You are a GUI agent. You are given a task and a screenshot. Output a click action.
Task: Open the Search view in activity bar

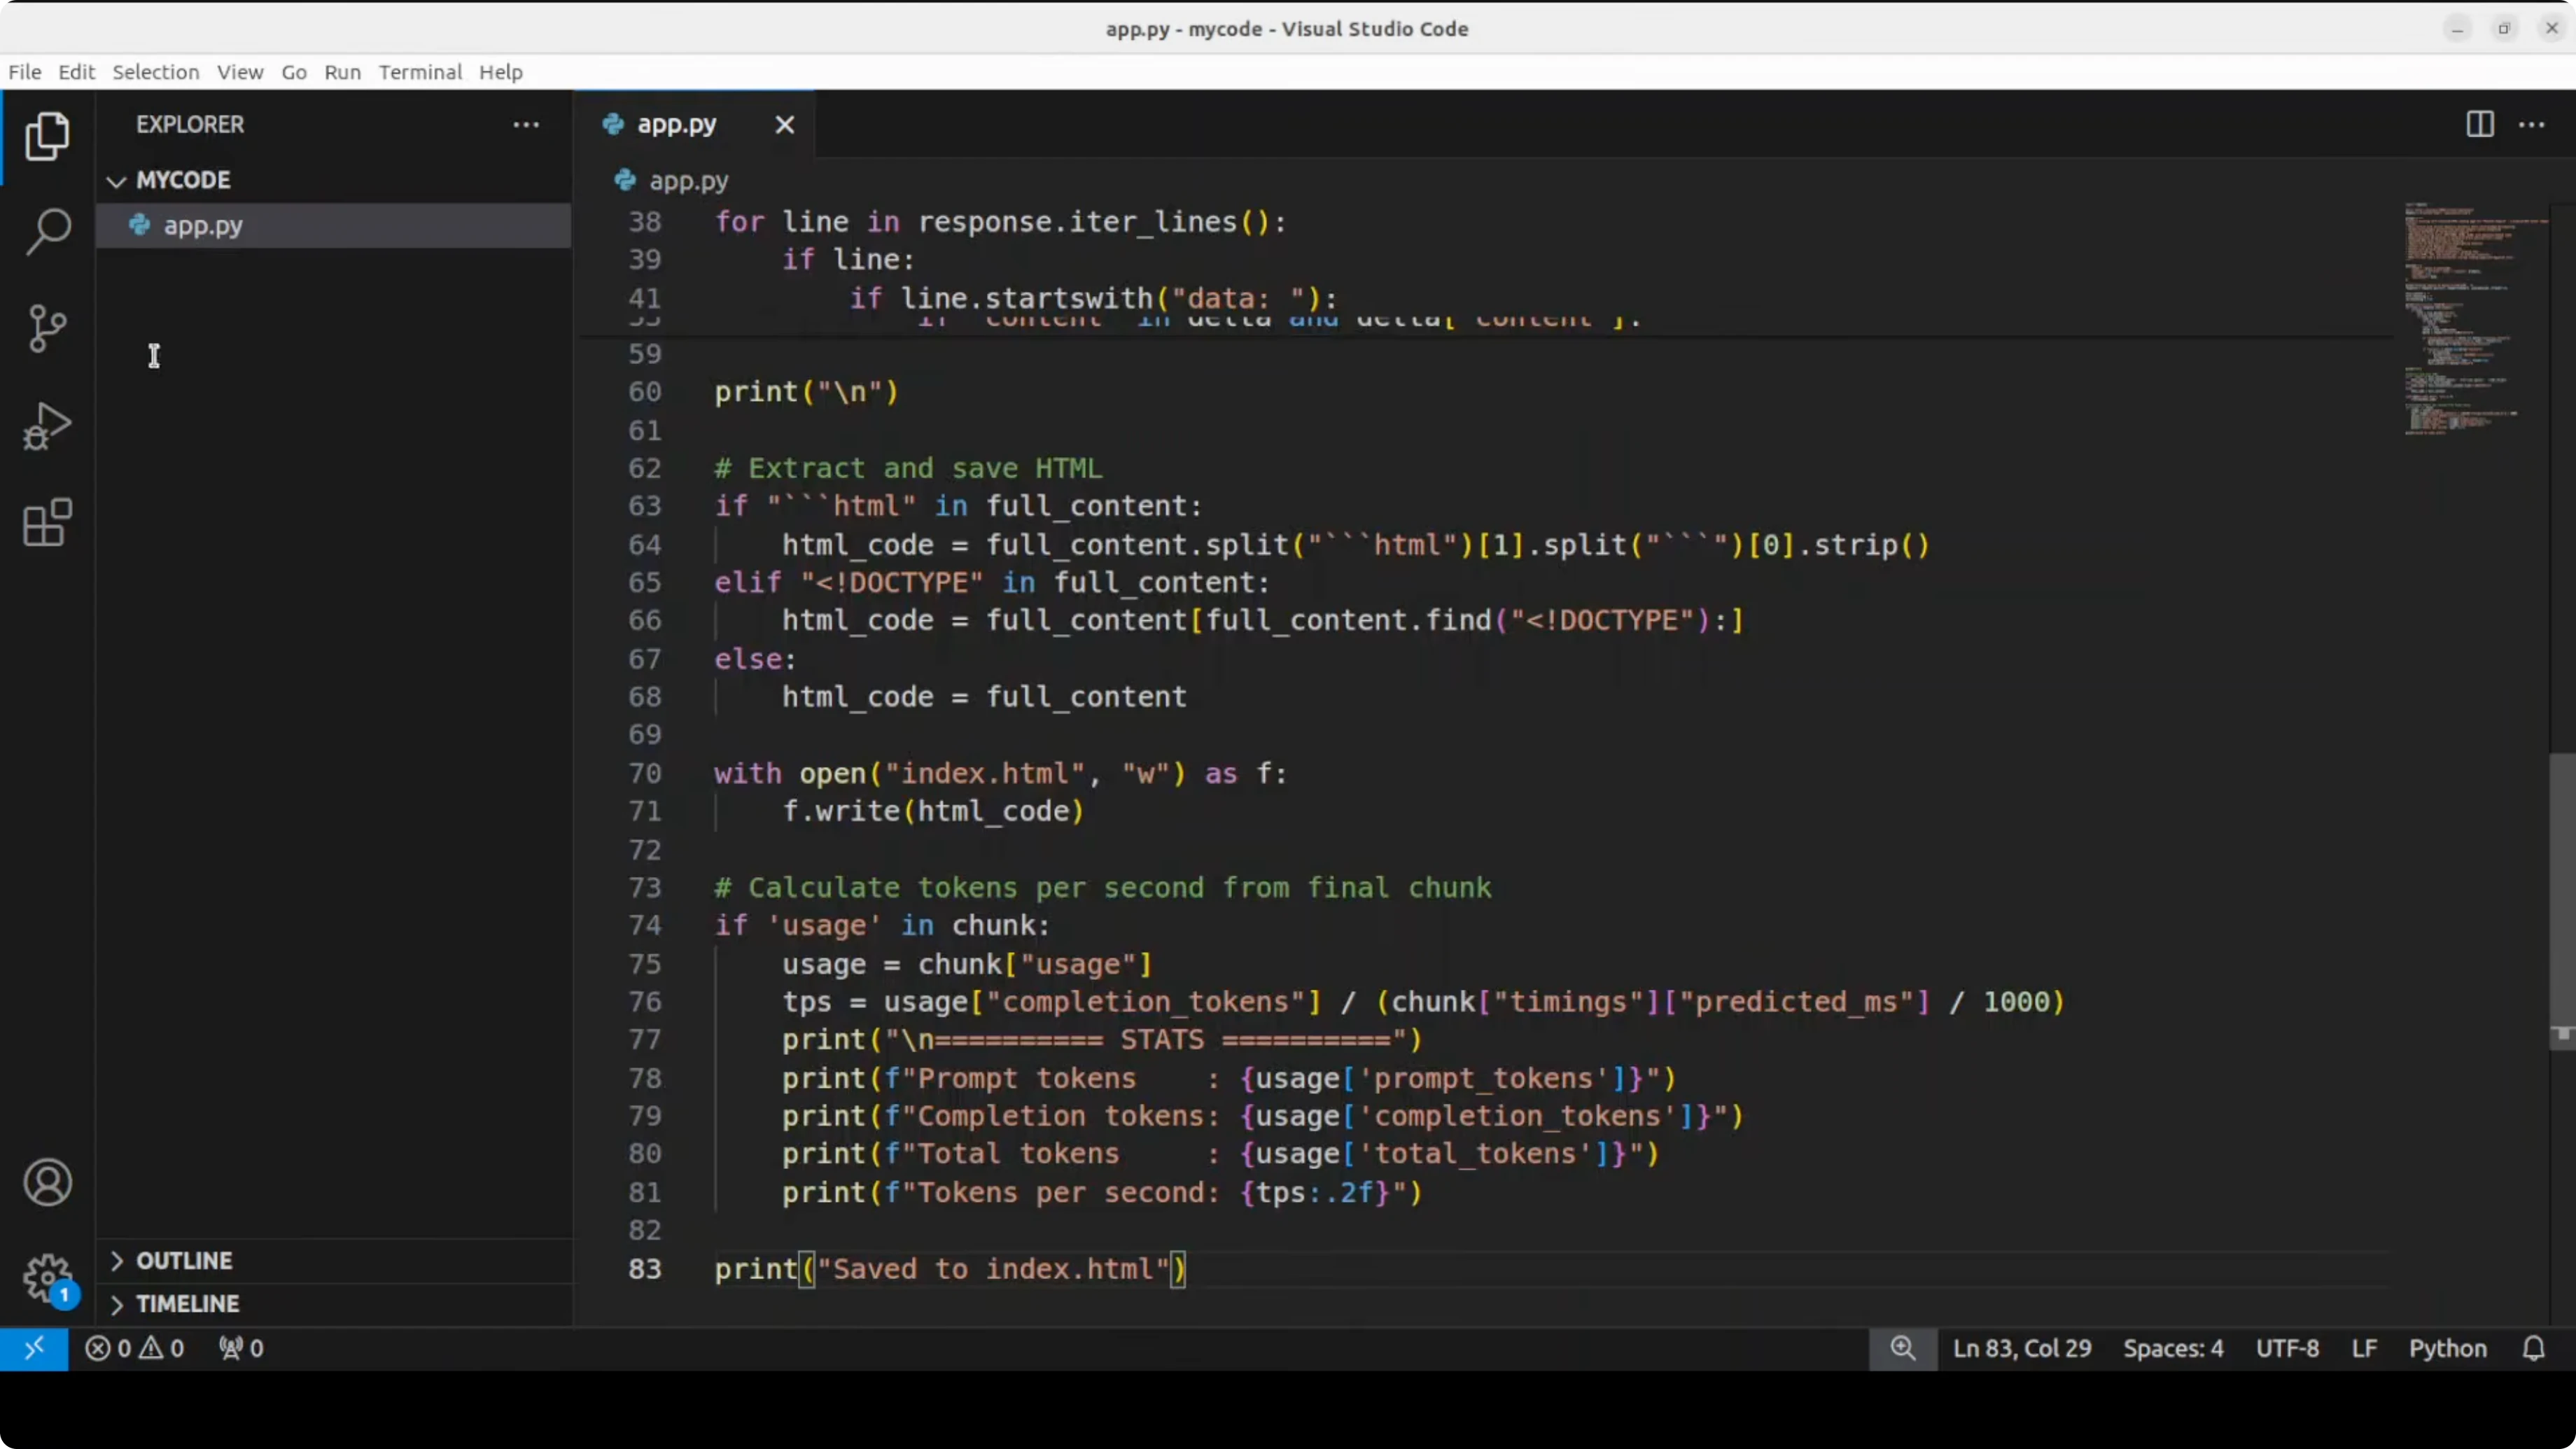point(47,231)
